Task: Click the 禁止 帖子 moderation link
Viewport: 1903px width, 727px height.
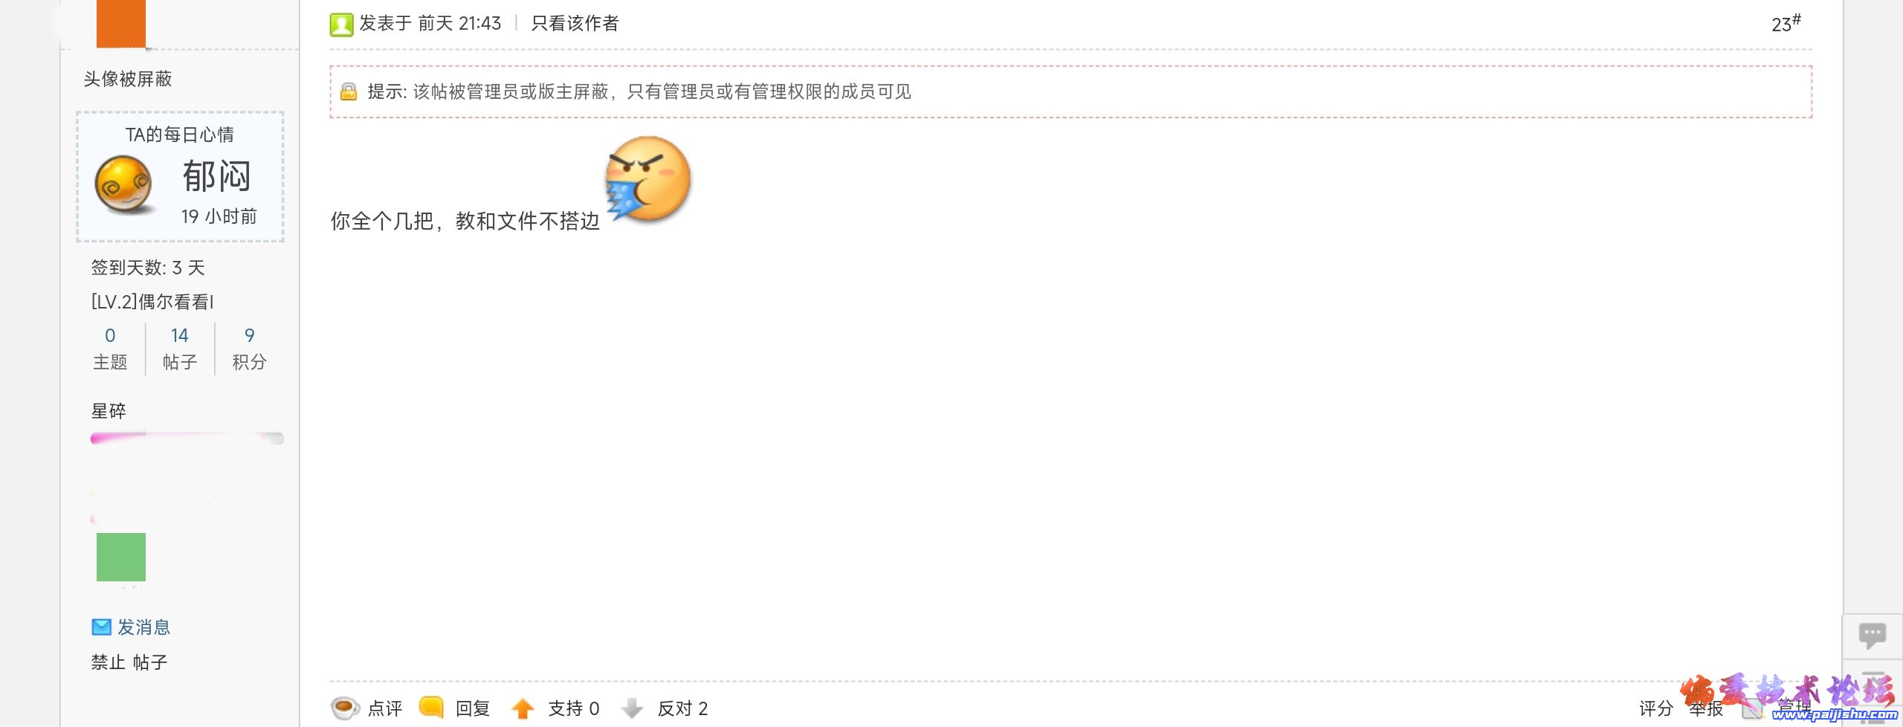Action: coord(129,662)
